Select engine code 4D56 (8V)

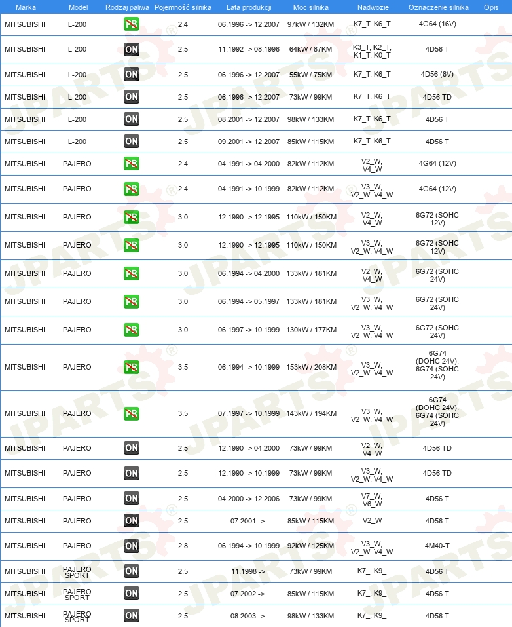point(437,75)
